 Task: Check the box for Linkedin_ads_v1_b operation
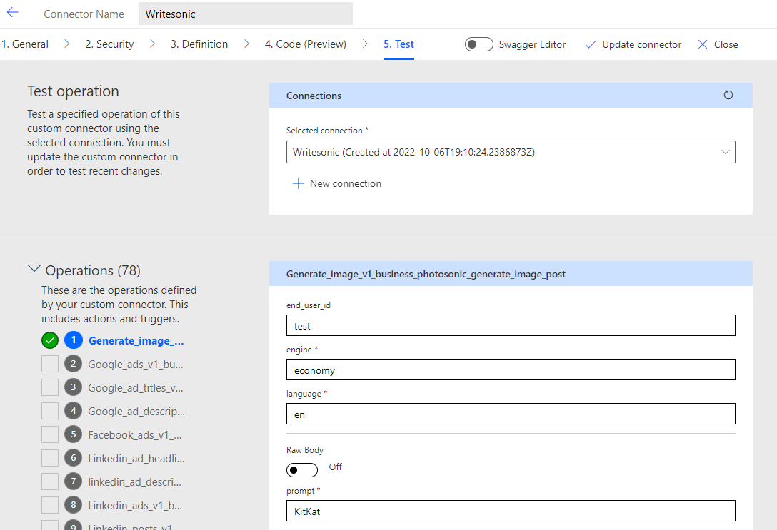pos(50,505)
